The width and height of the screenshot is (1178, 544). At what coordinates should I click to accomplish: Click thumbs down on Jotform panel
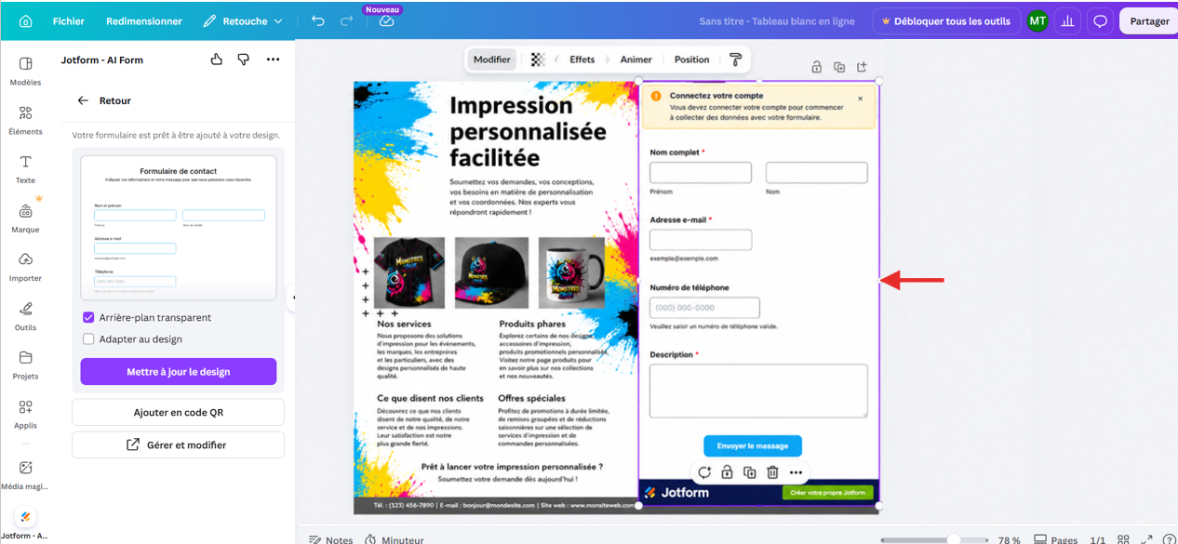click(244, 60)
